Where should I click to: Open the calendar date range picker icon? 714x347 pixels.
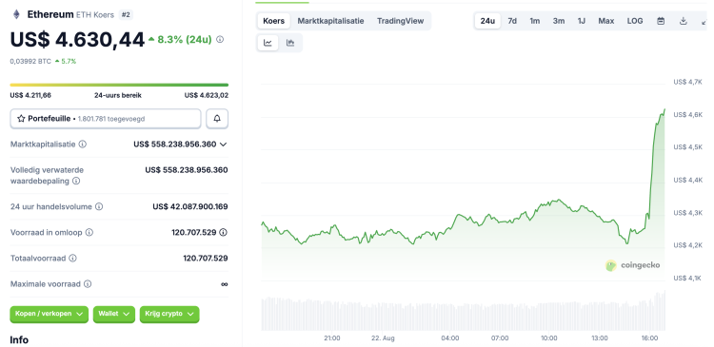click(661, 21)
